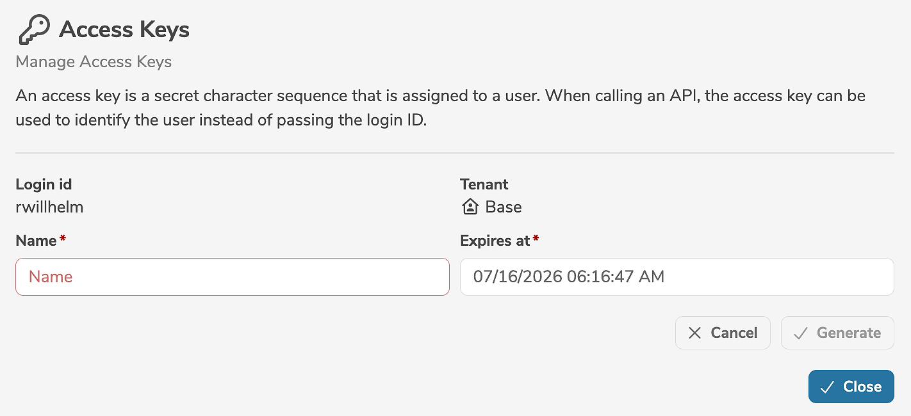Viewport: 911px width, 416px height.
Task: Click the tenant house icon next to Base
Action: pos(470,207)
